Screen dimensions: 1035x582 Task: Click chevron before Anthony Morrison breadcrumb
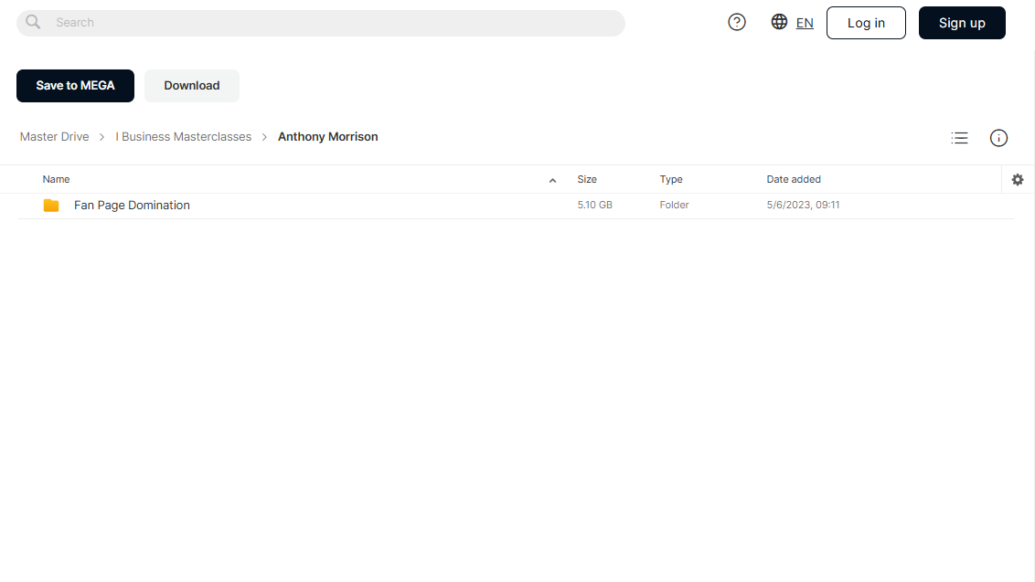[x=264, y=137]
